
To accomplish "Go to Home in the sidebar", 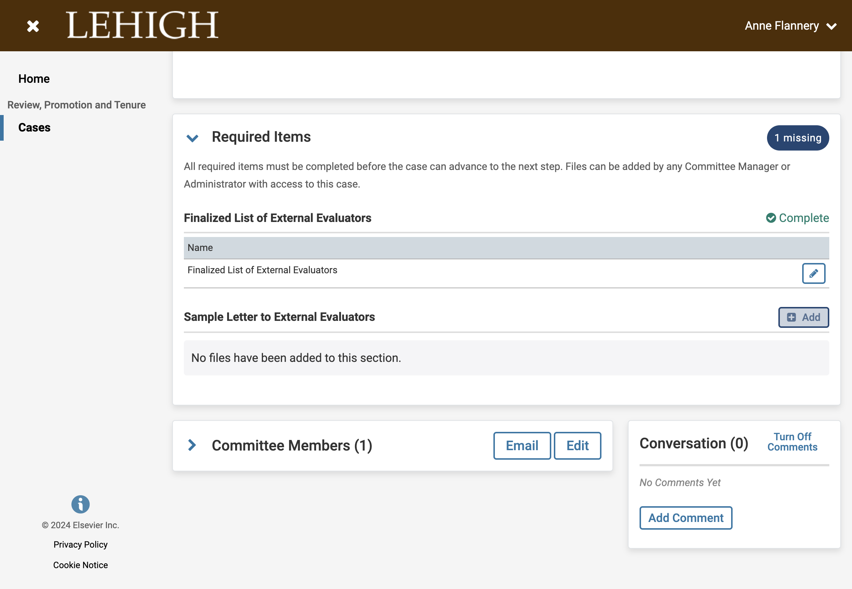I will coord(34,79).
